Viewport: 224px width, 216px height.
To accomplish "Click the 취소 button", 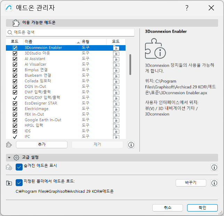I will 168,208.
